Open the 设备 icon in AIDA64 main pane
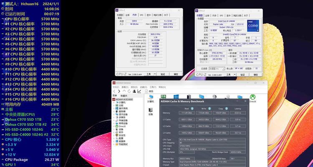This screenshot has width=313, height=167. pyautogui.click(x=151, y=111)
